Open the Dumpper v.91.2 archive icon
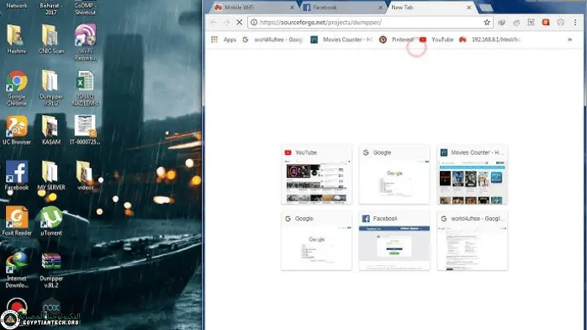The image size is (587, 330). click(x=51, y=270)
